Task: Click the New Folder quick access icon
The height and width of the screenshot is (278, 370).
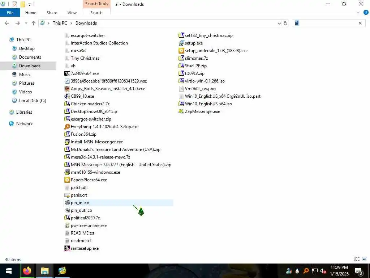Action: tap(23, 4)
